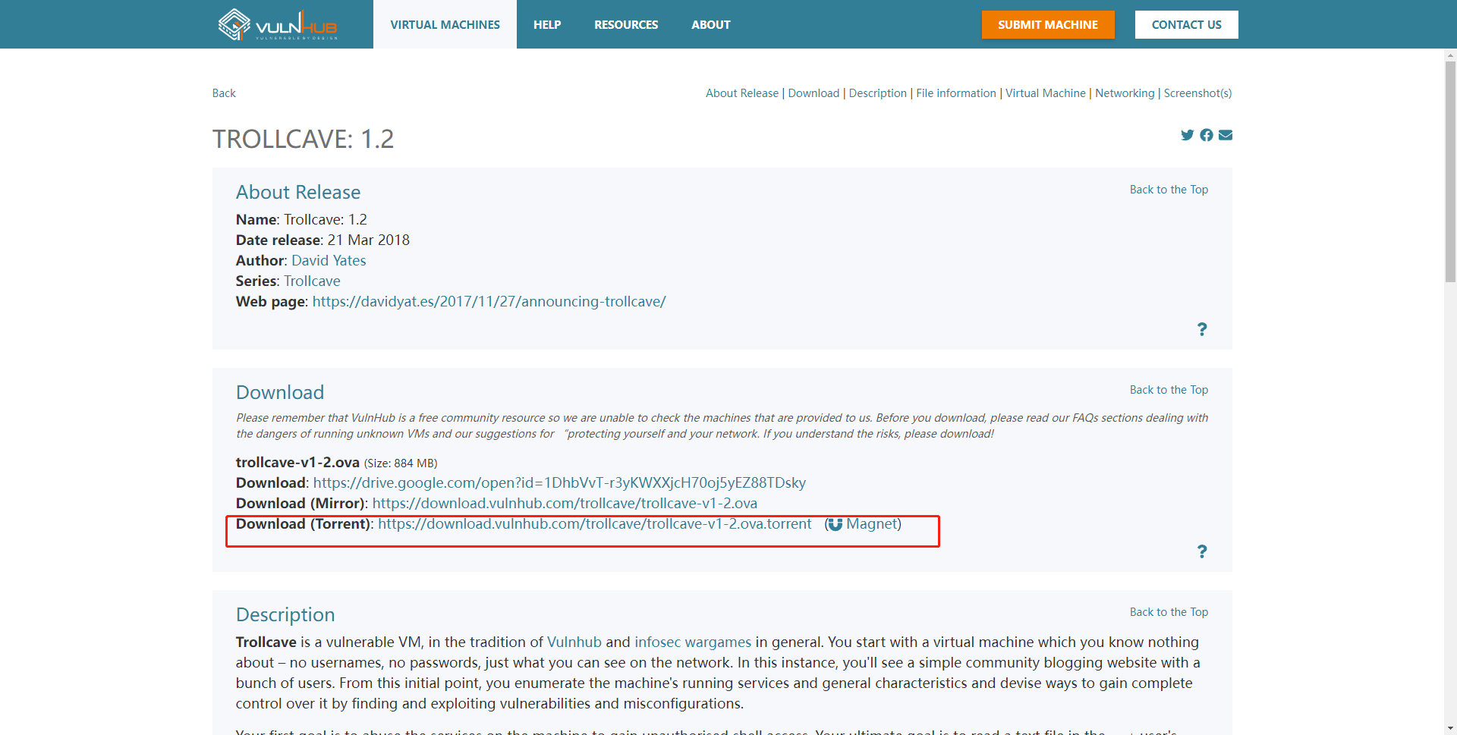Open help question mark in About Release

(1202, 329)
